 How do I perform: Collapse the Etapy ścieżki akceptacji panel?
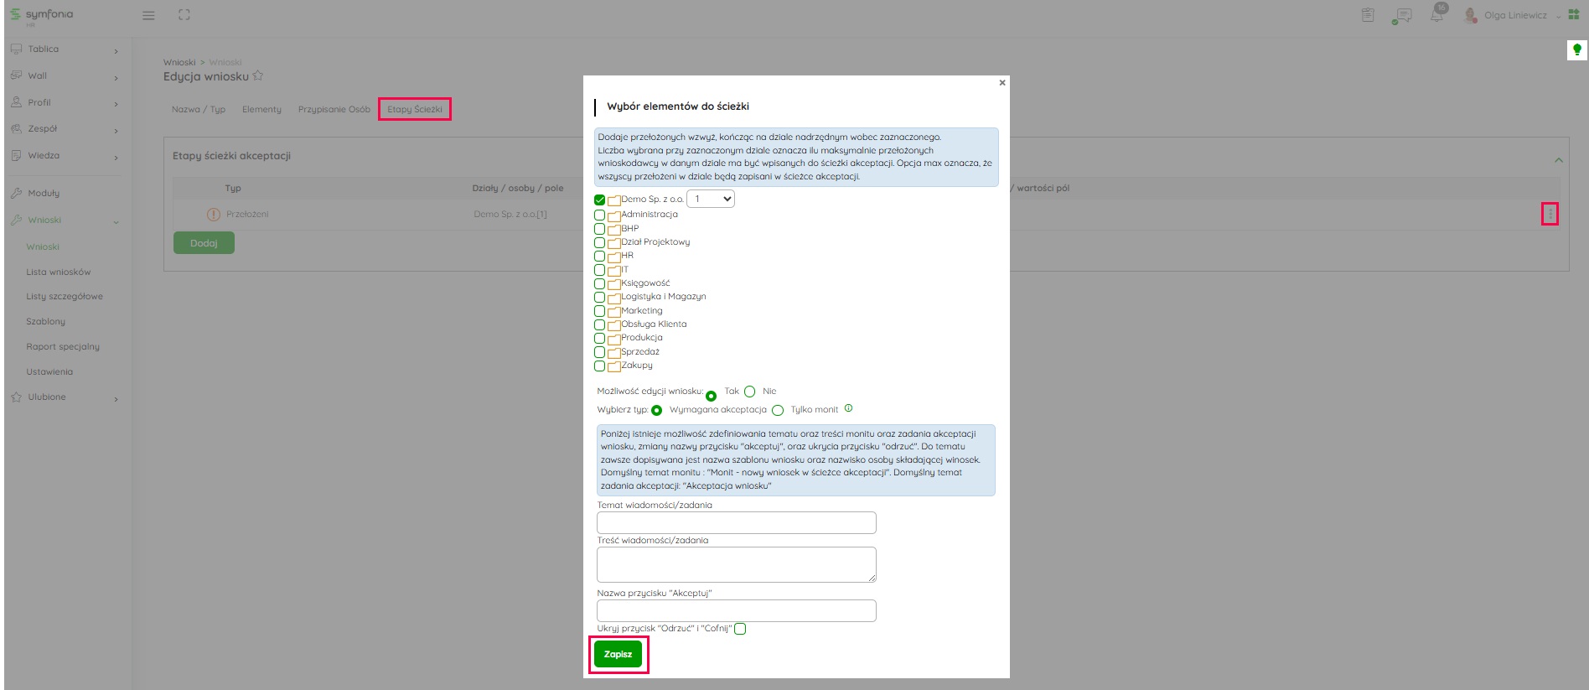click(x=1558, y=159)
